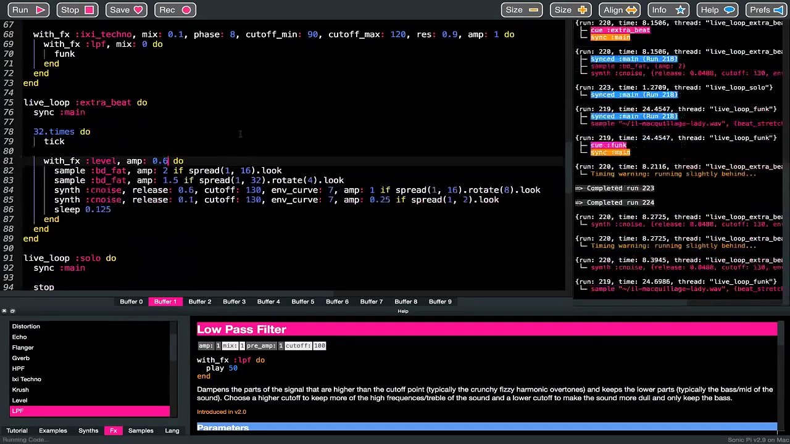Run the code with the Run button
790x444 pixels.
(x=28, y=10)
